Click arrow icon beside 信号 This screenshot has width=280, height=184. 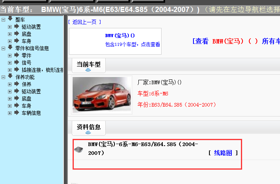tap(17, 62)
